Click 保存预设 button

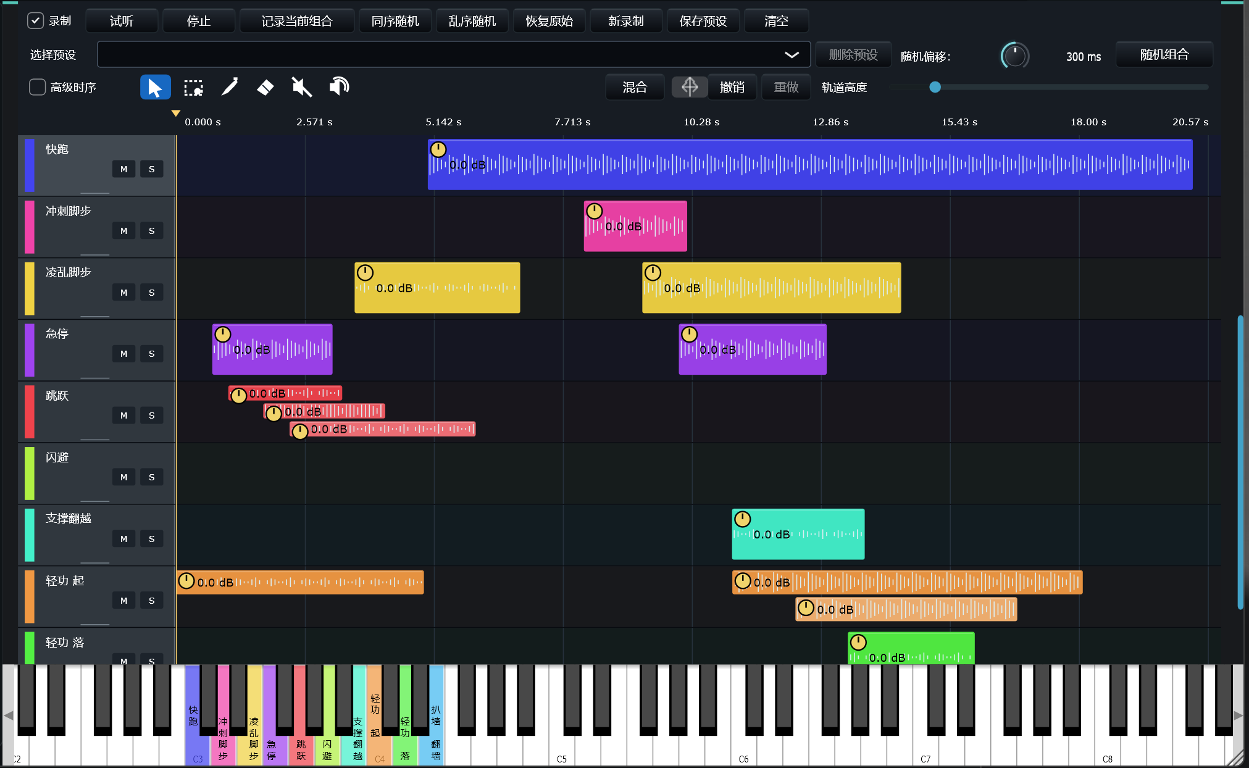pos(703,21)
